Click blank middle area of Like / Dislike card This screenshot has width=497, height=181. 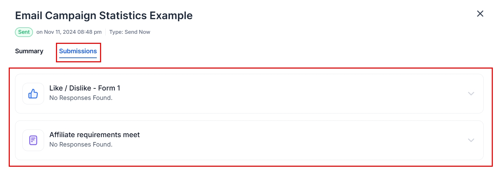pyautogui.click(x=280, y=94)
